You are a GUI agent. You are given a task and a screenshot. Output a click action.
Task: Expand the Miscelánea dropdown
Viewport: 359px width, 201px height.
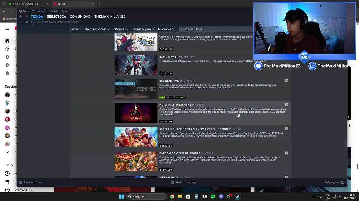166,29
